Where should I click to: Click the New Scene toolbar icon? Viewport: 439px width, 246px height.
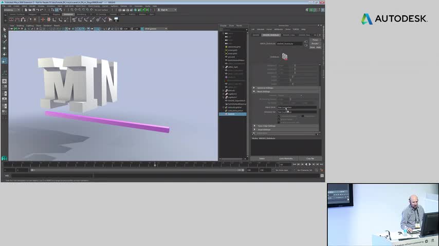26,10
